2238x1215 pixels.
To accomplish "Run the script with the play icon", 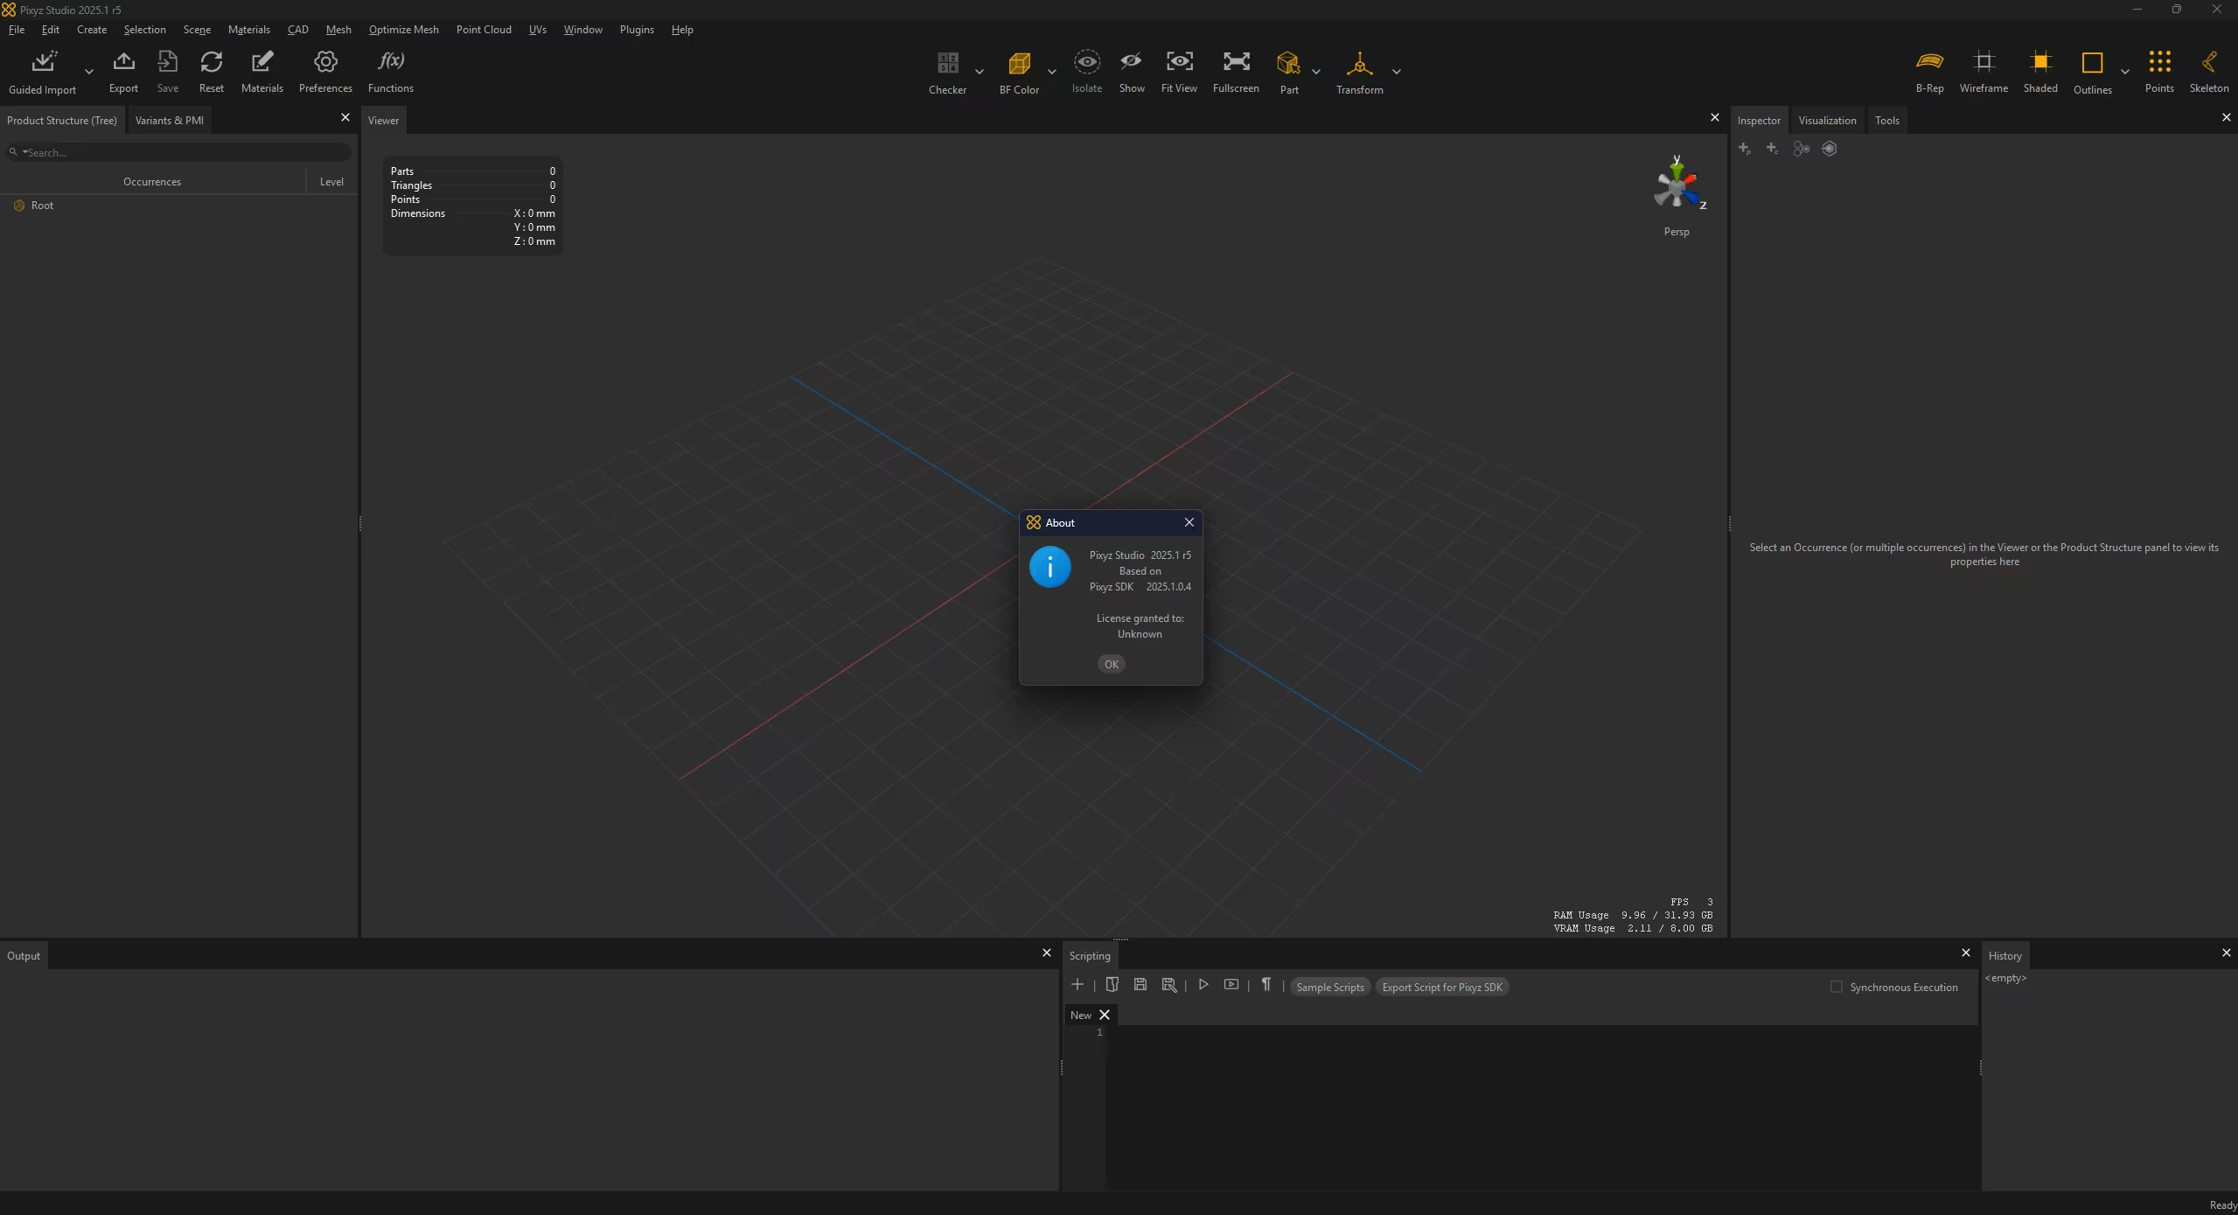I will (1203, 985).
